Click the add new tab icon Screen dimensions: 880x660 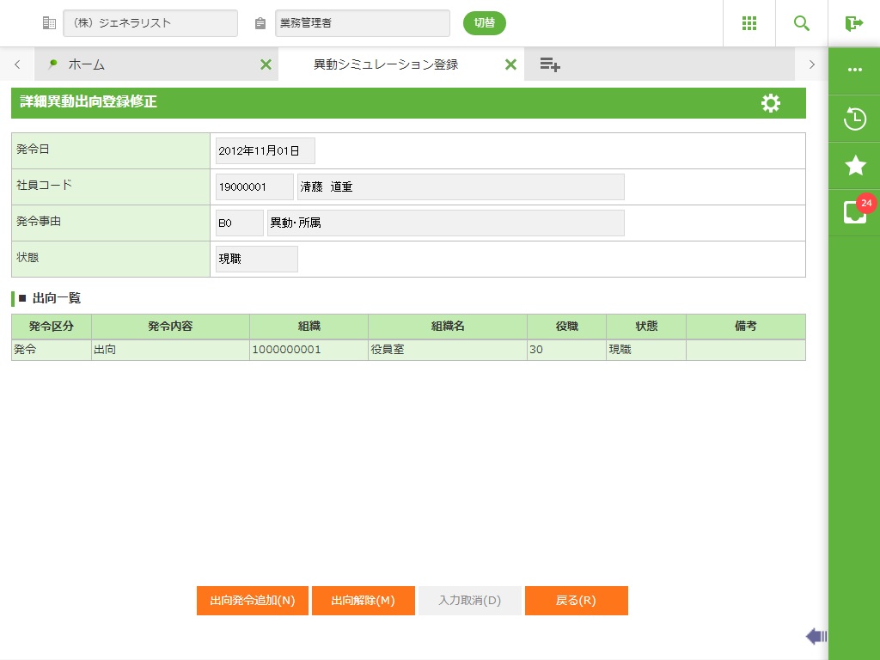[x=550, y=64]
